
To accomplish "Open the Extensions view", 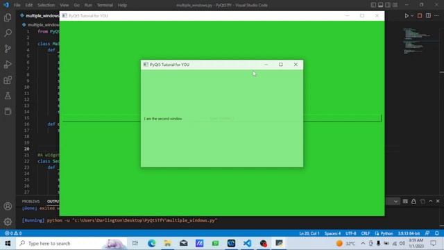I will click(x=8, y=81).
